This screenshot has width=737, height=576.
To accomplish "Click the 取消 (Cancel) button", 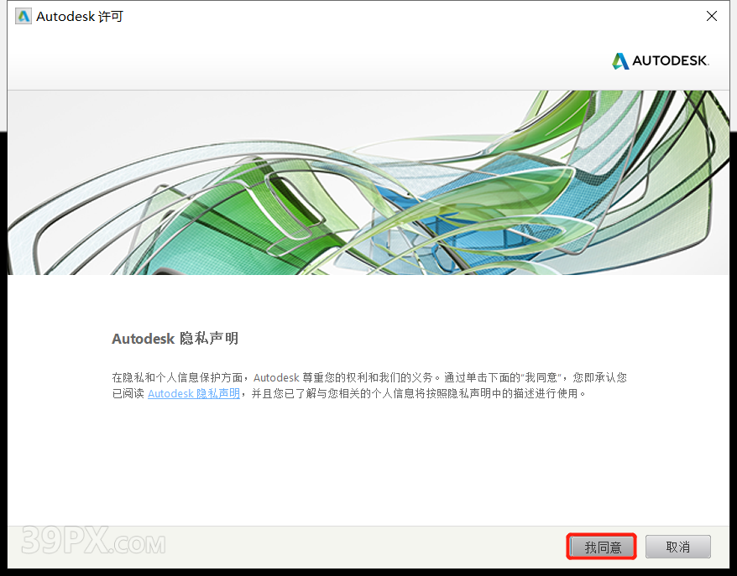I will pos(677,547).
